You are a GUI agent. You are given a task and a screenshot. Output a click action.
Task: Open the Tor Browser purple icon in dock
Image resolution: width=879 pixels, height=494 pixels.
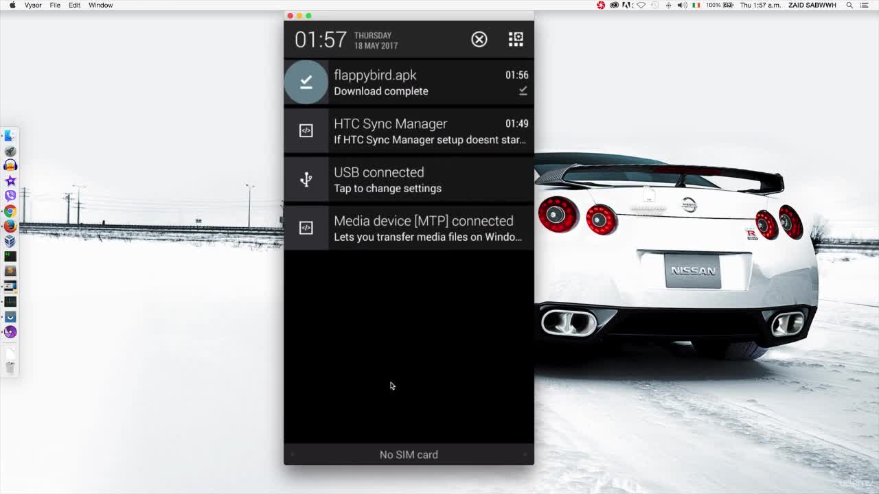click(10, 332)
